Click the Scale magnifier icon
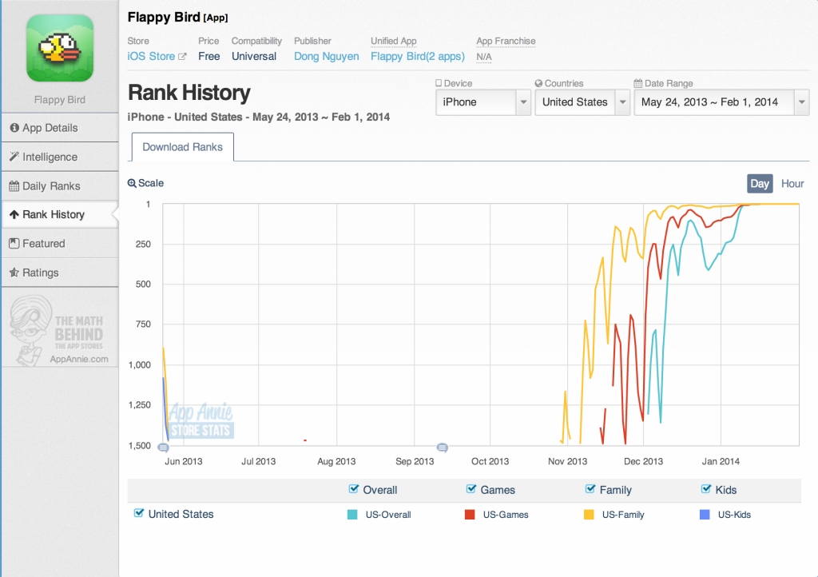 click(x=132, y=183)
